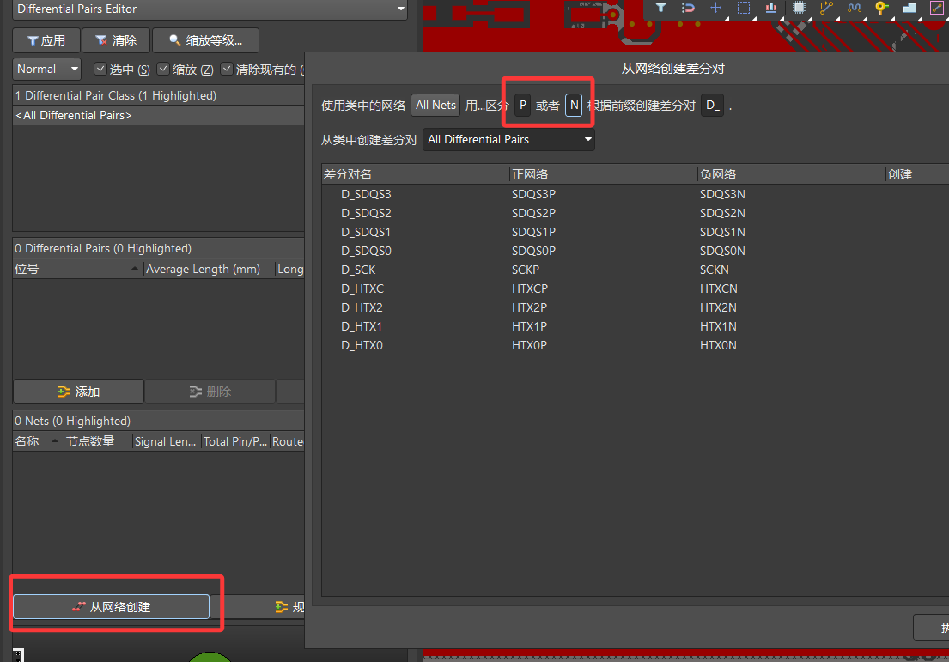Open the Normal mode dropdown
The width and height of the screenshot is (949, 662).
pos(46,69)
